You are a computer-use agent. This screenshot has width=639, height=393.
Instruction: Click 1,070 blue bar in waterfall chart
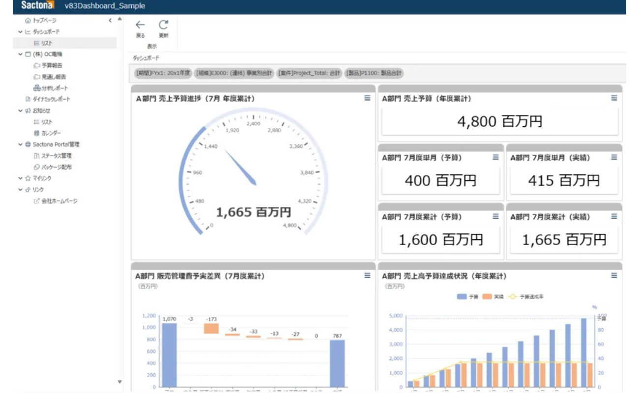coord(169,354)
